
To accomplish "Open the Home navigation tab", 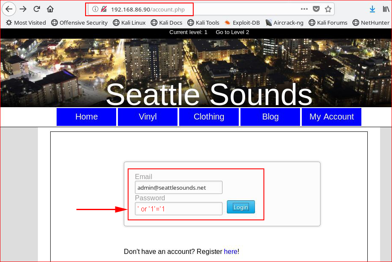I will pos(86,117).
